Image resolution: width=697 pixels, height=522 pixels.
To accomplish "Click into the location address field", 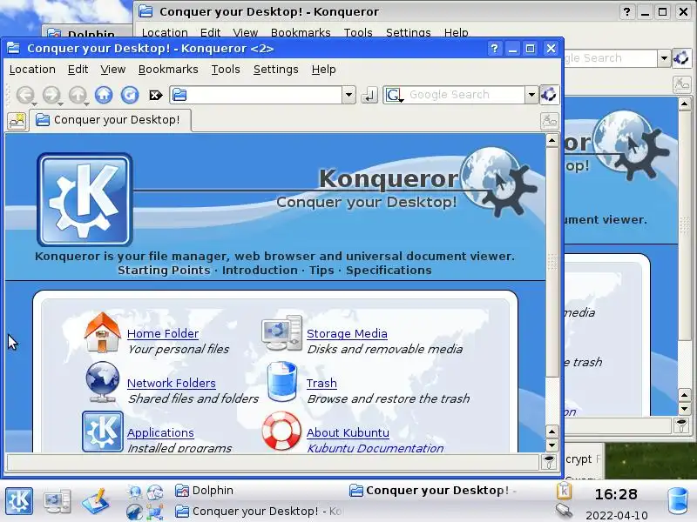I will (255, 95).
